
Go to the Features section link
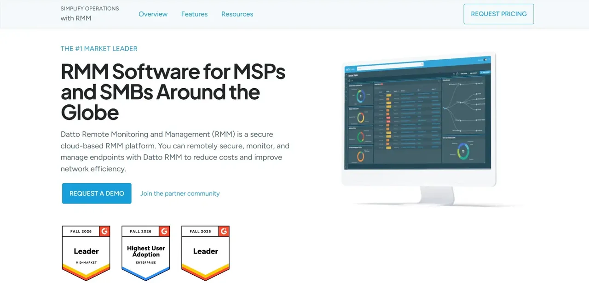point(194,14)
